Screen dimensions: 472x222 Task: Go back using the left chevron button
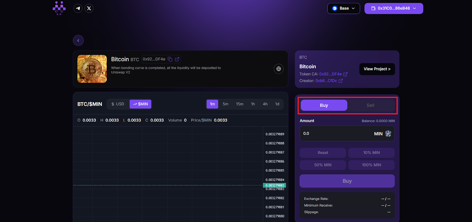(78, 40)
